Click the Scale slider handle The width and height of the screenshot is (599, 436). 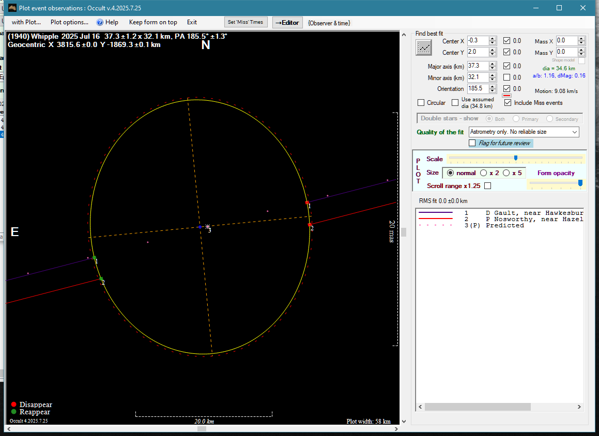click(515, 158)
